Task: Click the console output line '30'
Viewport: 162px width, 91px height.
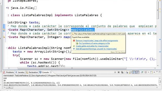Action: [5, 81]
